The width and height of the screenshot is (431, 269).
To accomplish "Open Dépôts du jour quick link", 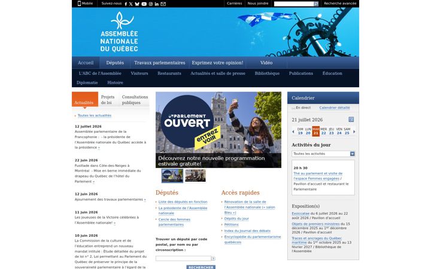I will [236, 219].
